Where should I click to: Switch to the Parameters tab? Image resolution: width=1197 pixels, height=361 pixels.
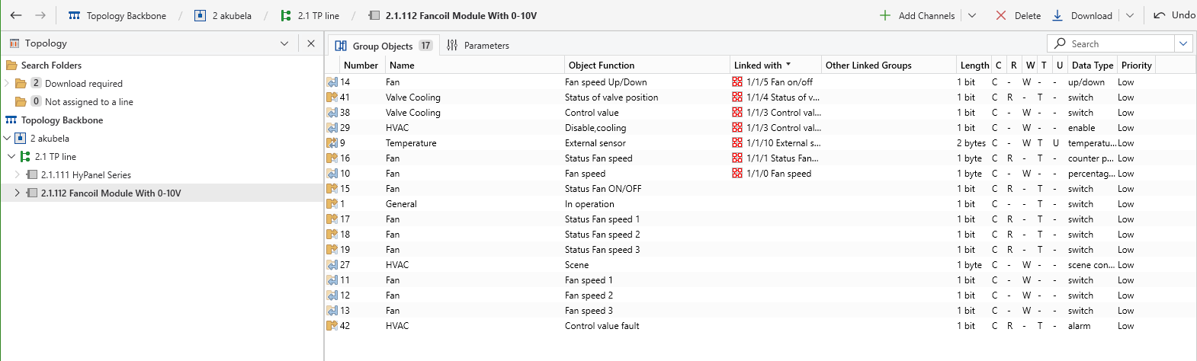tap(478, 46)
